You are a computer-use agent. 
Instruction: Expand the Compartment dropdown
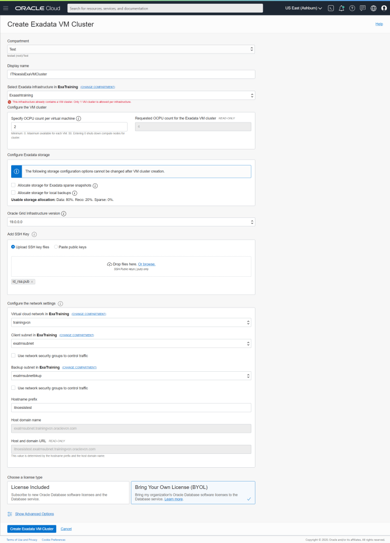131,49
